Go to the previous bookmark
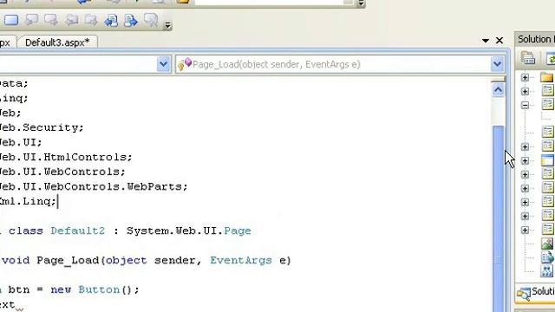This screenshot has height=312, width=555. [31, 20]
